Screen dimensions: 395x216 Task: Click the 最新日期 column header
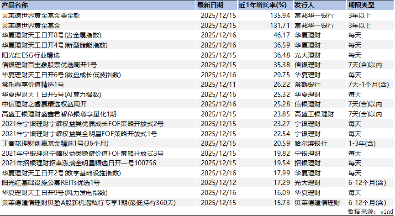pyautogui.click(x=210, y=5)
